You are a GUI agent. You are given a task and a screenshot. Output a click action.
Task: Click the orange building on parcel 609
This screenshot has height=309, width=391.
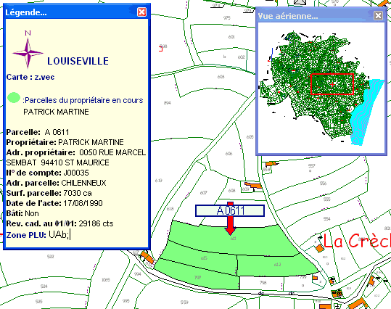click(x=253, y=185)
